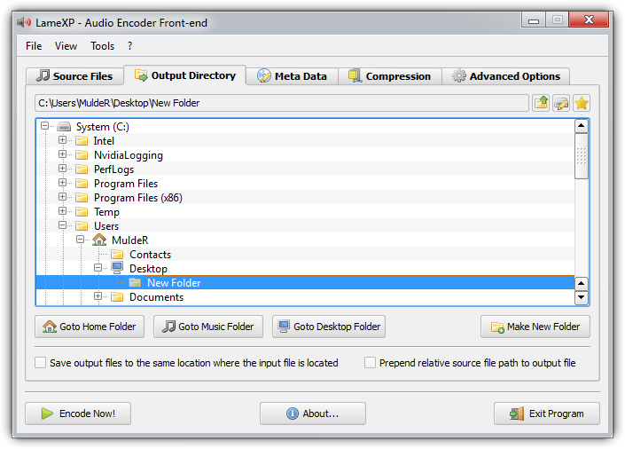Click Goto Desktop Folder button
Viewport: 625px width, 449px height.
[x=329, y=327]
